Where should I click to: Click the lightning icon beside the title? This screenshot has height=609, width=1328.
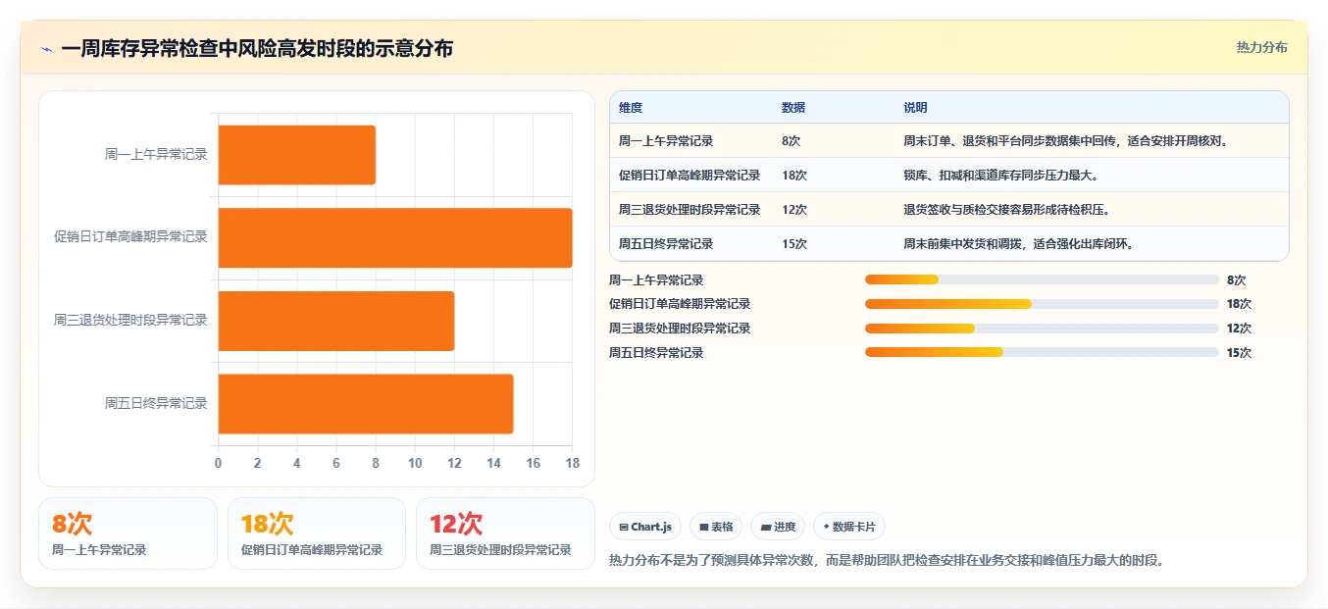tap(47, 49)
